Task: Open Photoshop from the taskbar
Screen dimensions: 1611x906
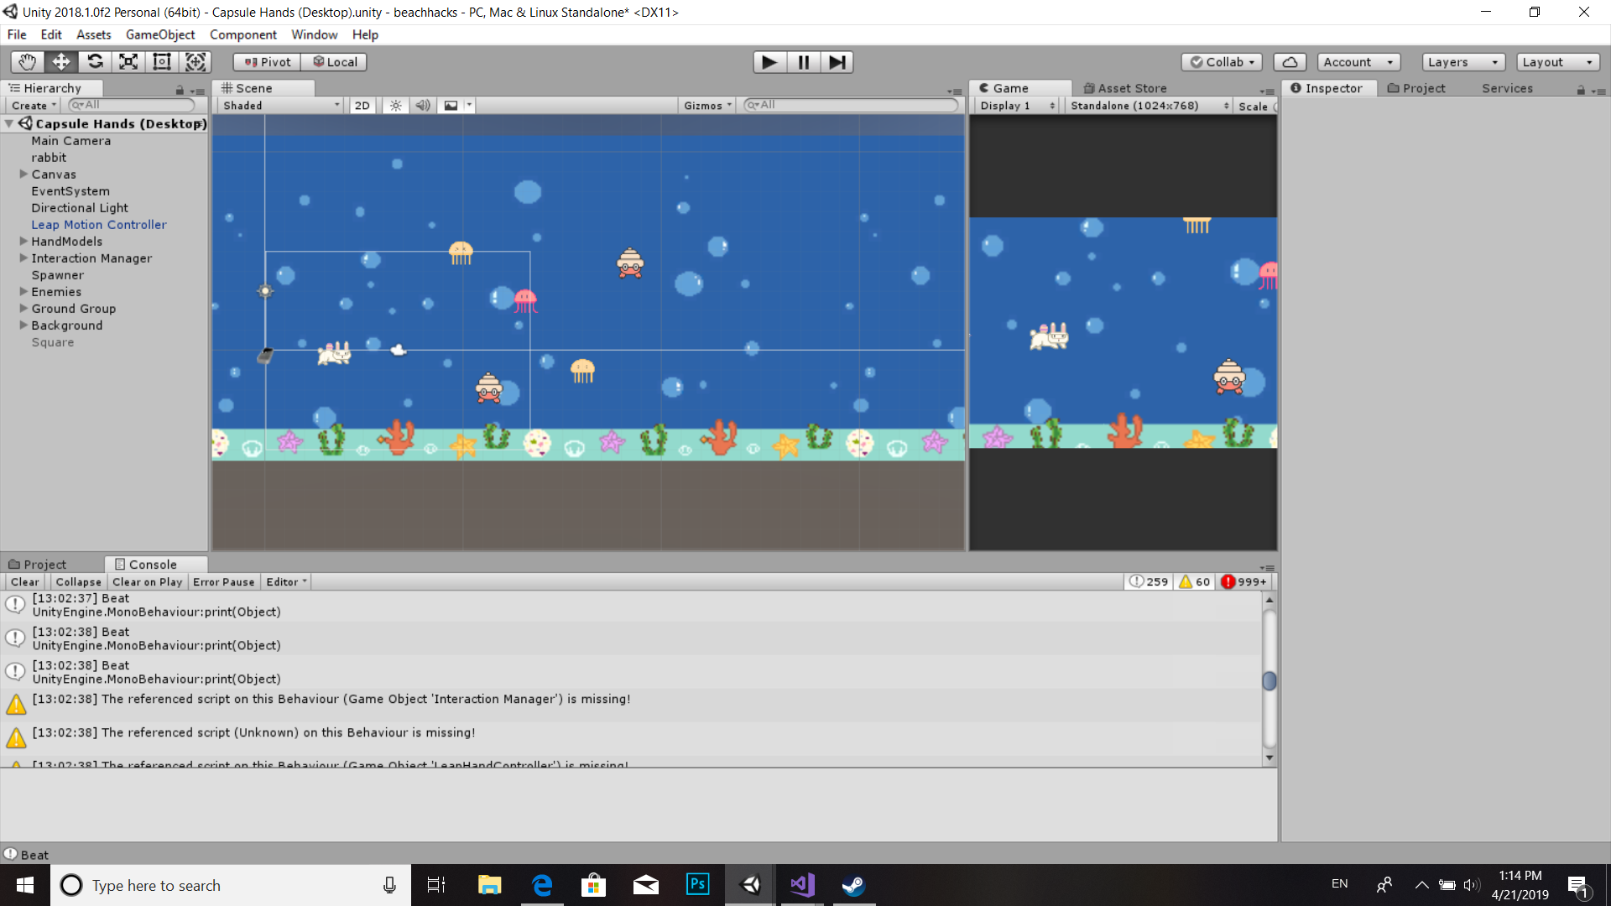Action: pyautogui.click(x=697, y=885)
